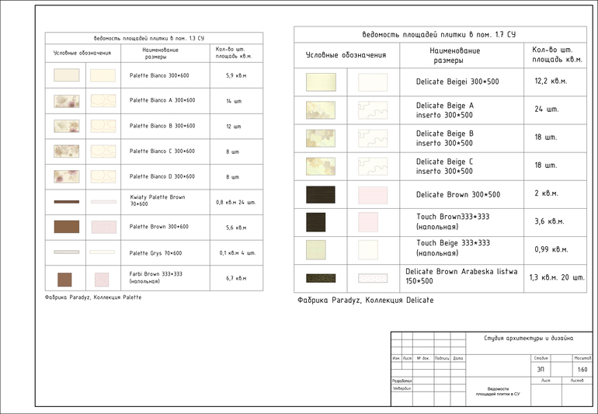
Task: Select the stepped outline pattern for Delicate Beige A
Action: [372, 110]
